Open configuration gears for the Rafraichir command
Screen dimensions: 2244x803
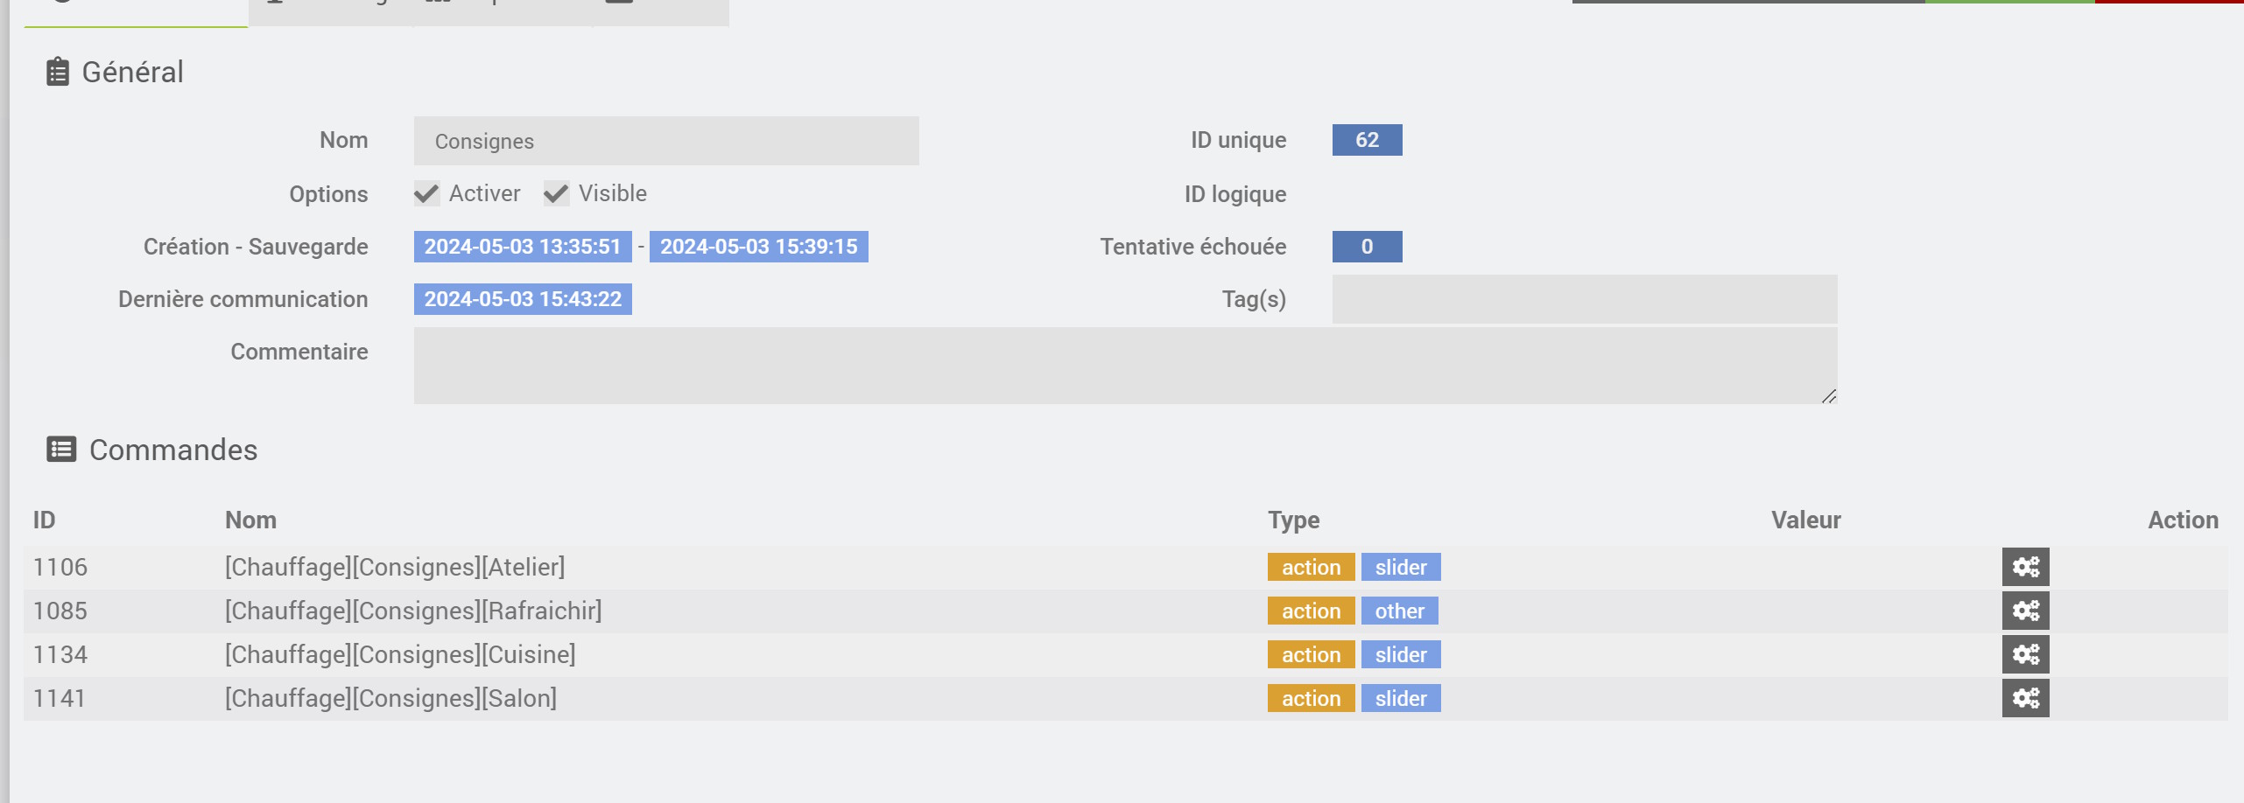pos(2025,611)
